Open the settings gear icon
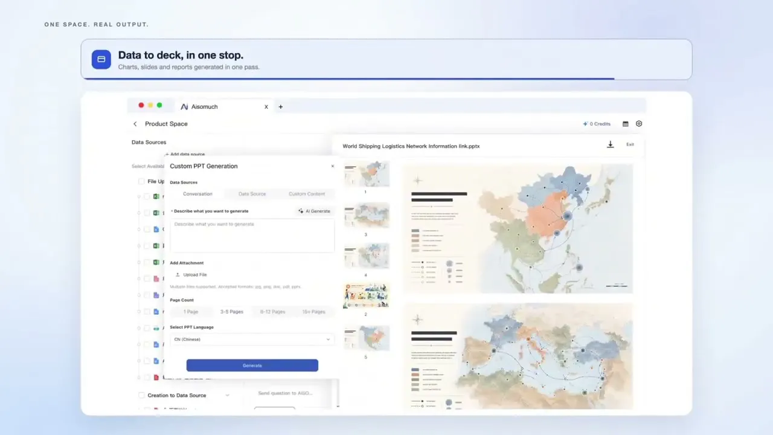The width and height of the screenshot is (773, 435). pos(639,124)
